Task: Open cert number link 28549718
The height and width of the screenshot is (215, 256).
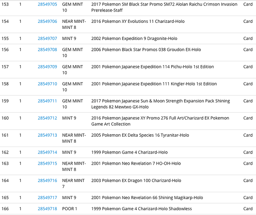Action: click(47, 209)
